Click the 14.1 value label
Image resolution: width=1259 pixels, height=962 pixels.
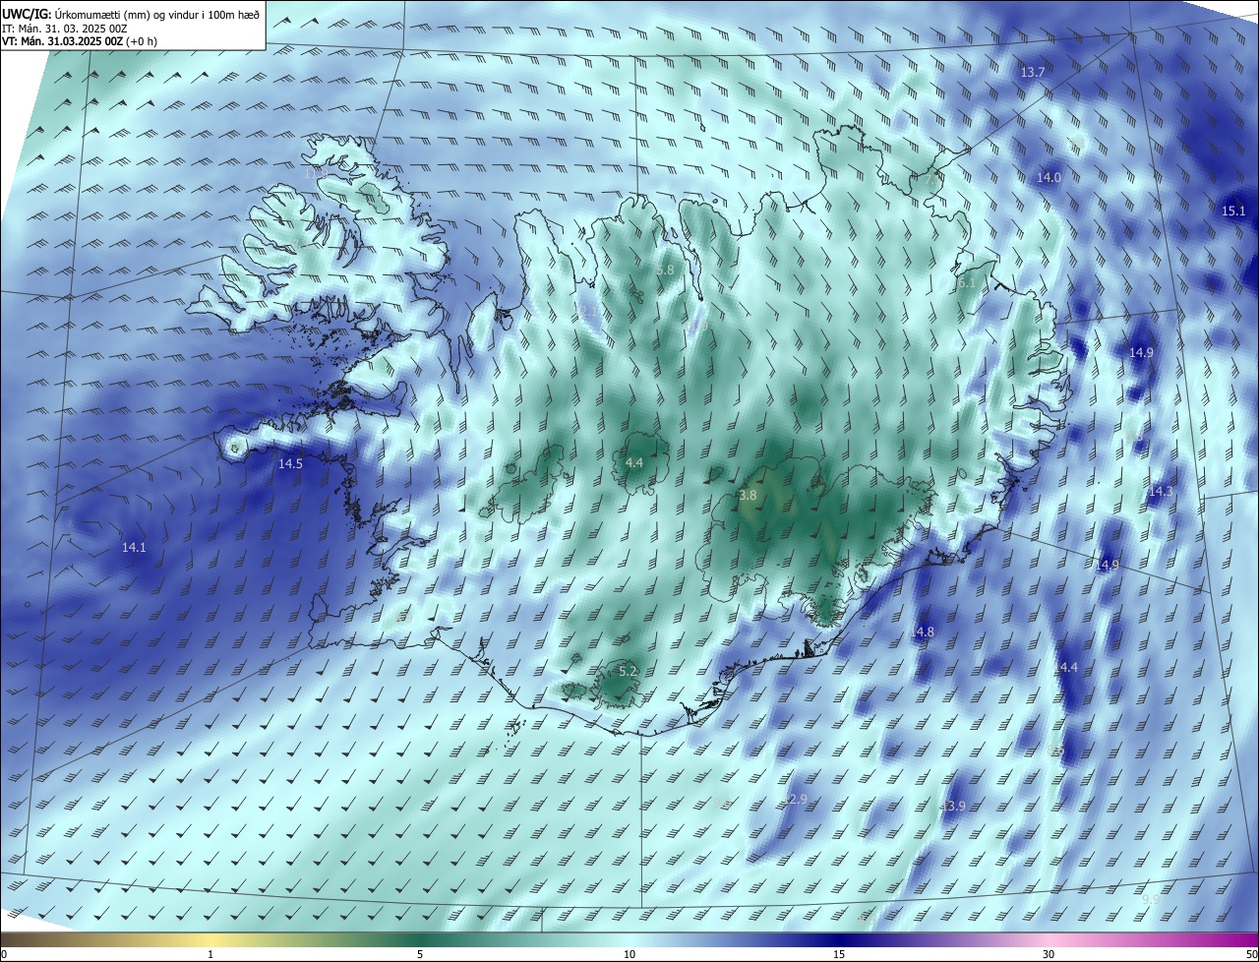[134, 547]
